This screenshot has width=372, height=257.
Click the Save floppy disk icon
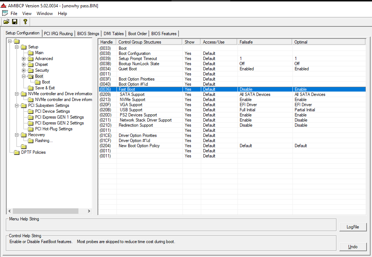click(x=15, y=22)
